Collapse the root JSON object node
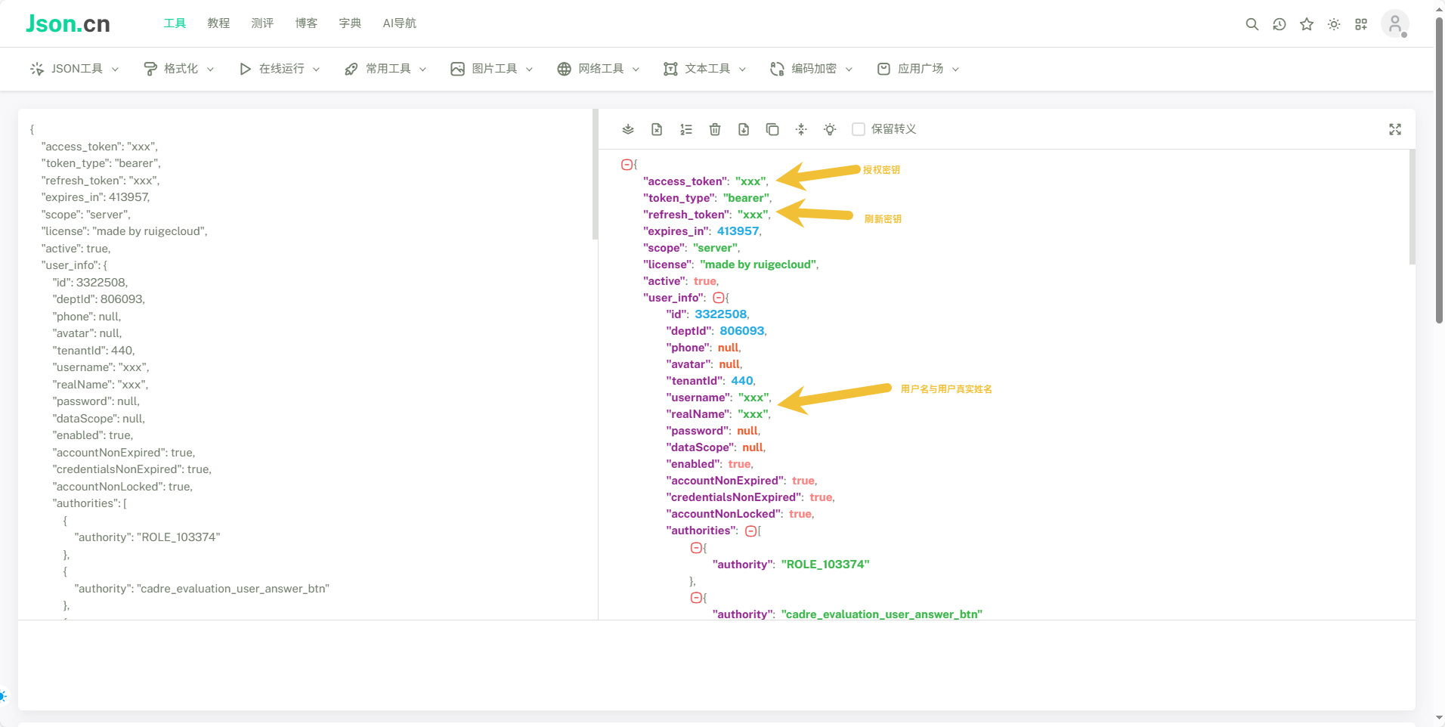Screen dimensions: 1445x727 pos(627,165)
